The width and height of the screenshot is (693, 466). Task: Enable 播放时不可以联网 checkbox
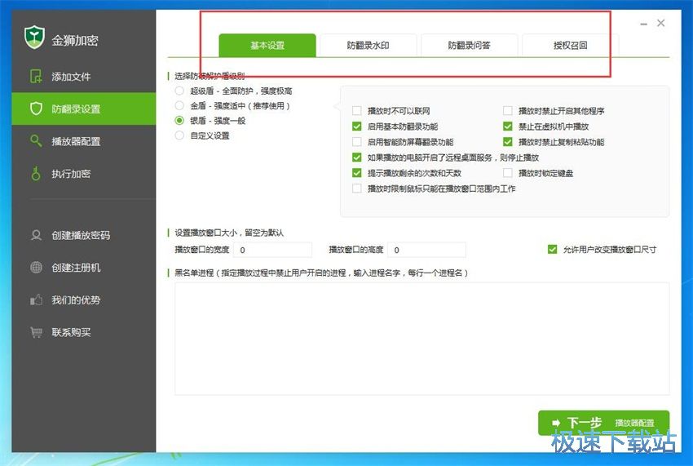click(356, 111)
